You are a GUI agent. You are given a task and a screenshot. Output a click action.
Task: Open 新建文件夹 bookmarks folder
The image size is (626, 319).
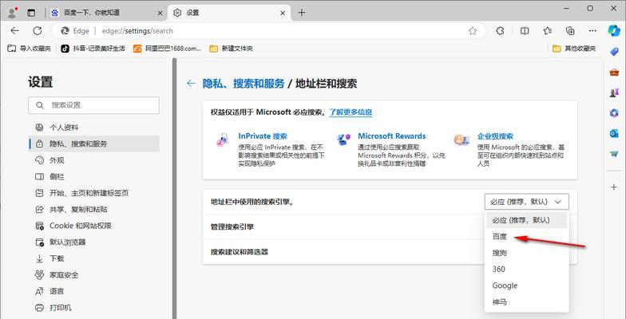click(x=232, y=48)
